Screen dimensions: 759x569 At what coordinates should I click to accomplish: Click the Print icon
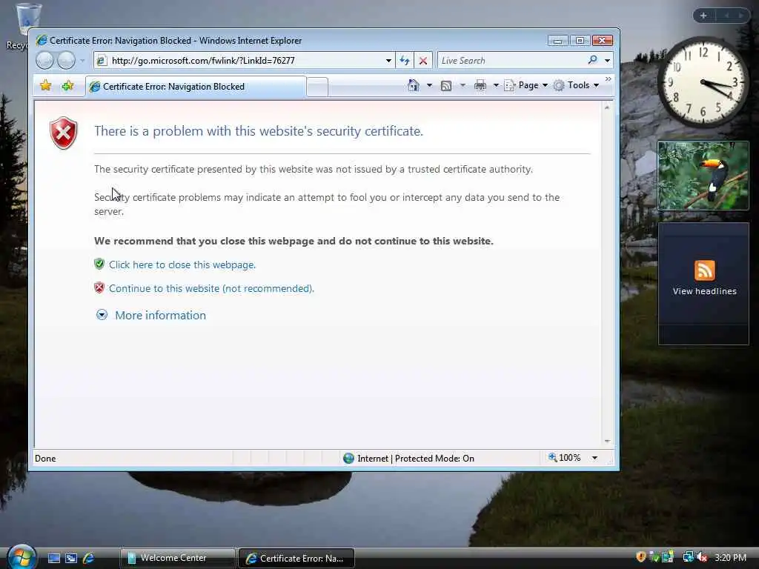pyautogui.click(x=480, y=86)
